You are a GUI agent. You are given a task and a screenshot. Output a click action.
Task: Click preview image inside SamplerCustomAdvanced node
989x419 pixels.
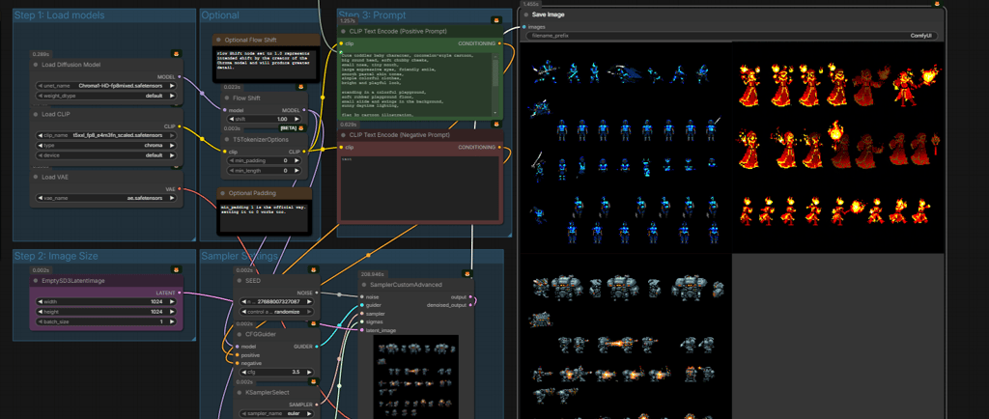(416, 377)
